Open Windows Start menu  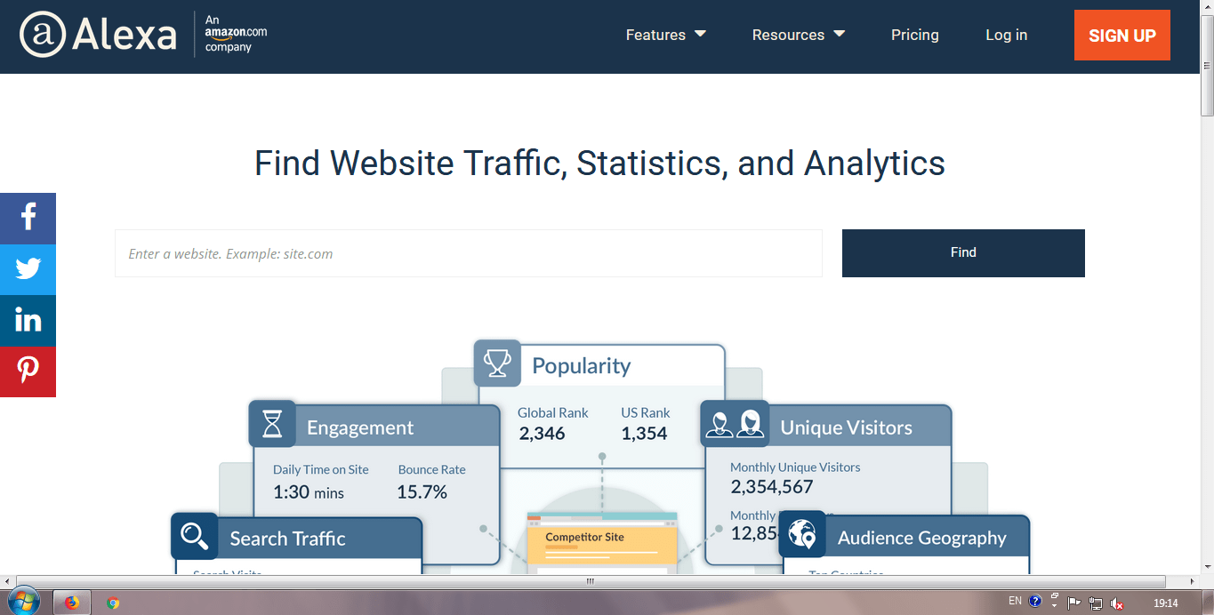tap(23, 602)
